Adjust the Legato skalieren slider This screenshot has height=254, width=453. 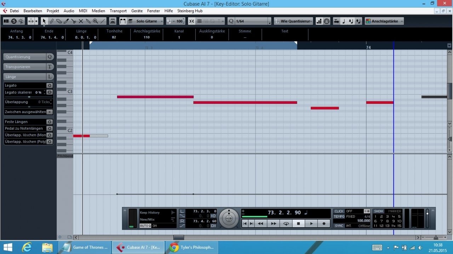coord(29,97)
